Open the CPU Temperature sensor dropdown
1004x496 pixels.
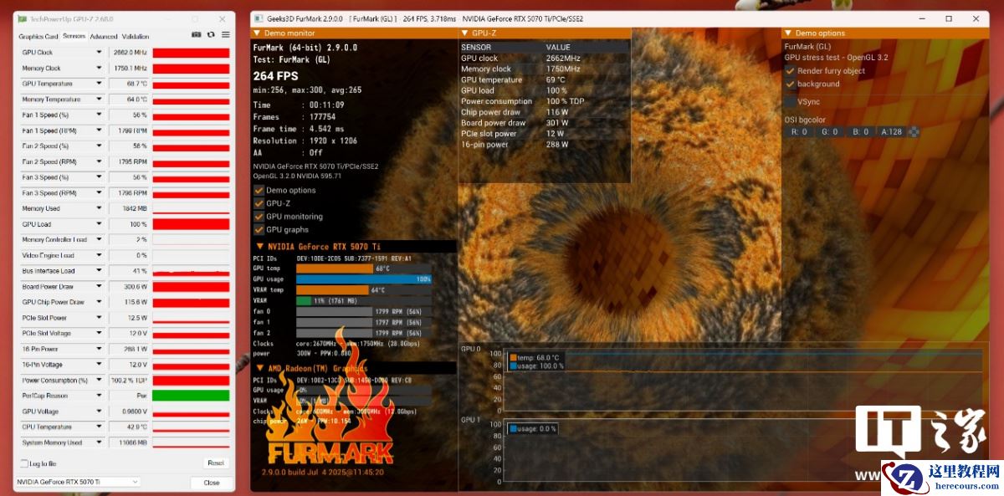(x=100, y=427)
